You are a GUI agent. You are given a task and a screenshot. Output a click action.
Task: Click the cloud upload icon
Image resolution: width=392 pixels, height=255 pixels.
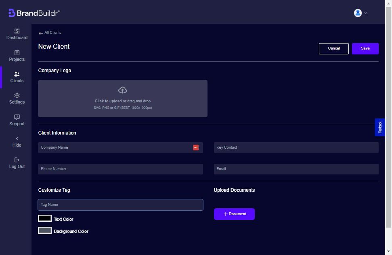(122, 90)
